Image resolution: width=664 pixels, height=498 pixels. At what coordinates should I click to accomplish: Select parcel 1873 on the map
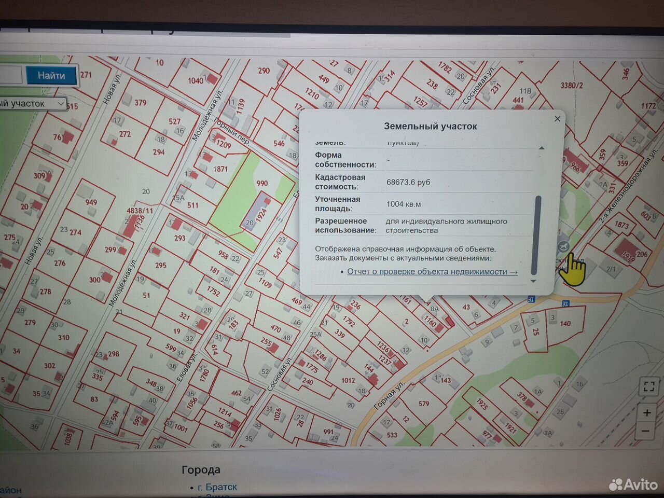(x=621, y=225)
